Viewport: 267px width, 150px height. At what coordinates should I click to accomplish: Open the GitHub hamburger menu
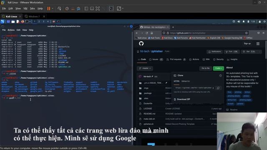pyautogui.click(x=258, y=44)
